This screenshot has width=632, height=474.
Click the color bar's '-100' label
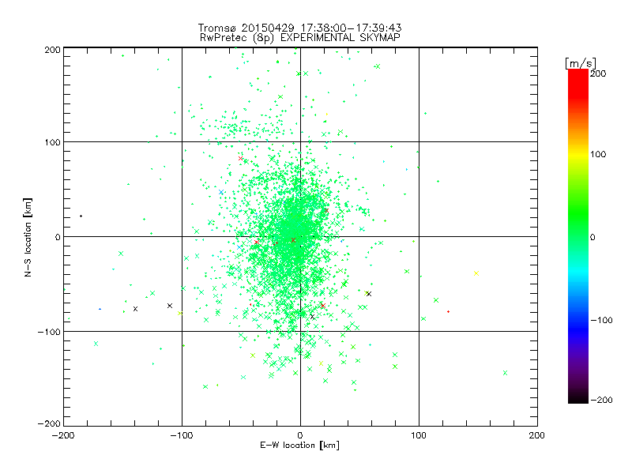(601, 320)
